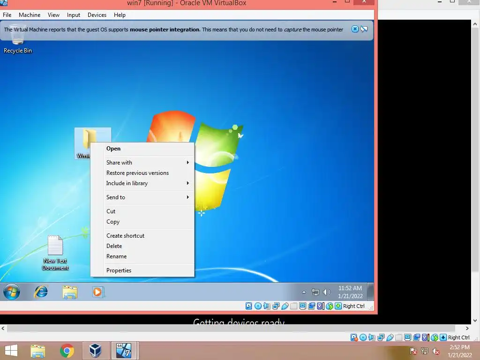Open the File menu
This screenshot has width=480, height=360.
[x=7, y=15]
